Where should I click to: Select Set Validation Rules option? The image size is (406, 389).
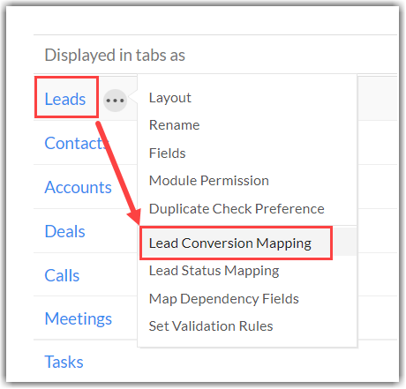click(x=211, y=326)
